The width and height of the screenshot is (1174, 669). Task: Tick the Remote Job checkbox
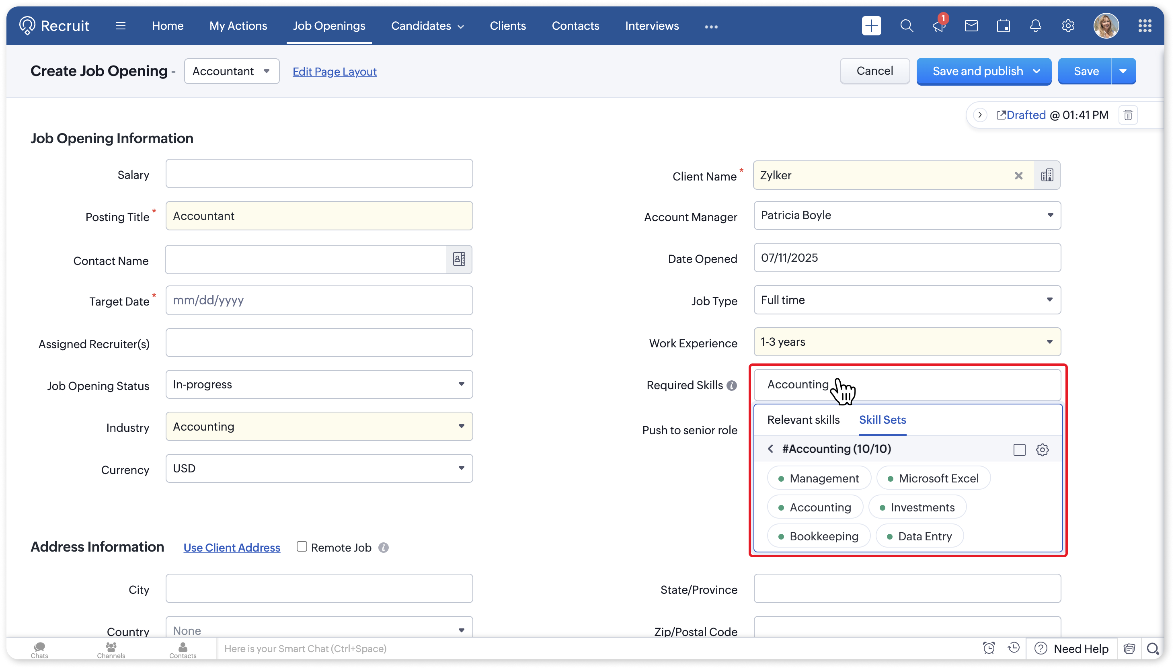tap(302, 546)
